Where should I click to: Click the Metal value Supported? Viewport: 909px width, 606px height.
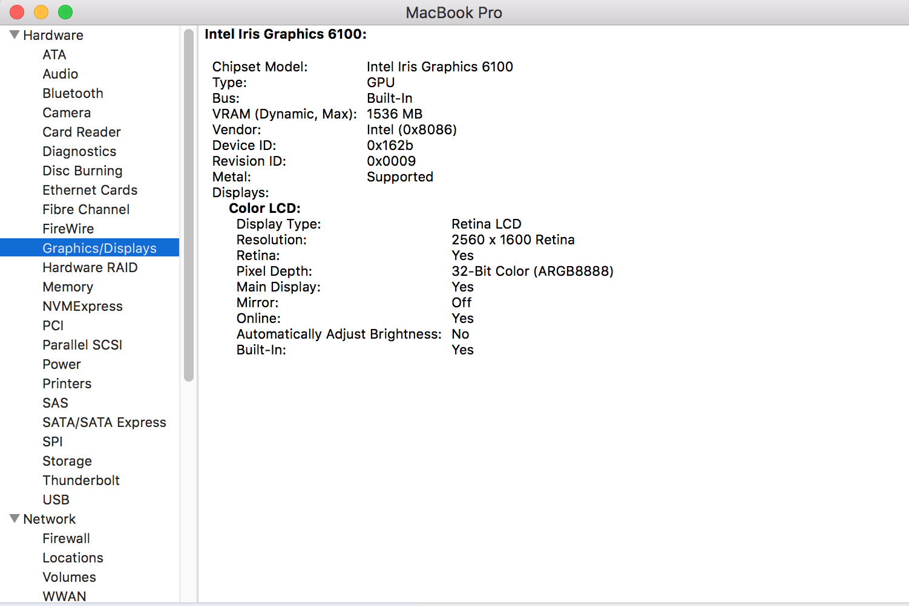[x=400, y=177]
